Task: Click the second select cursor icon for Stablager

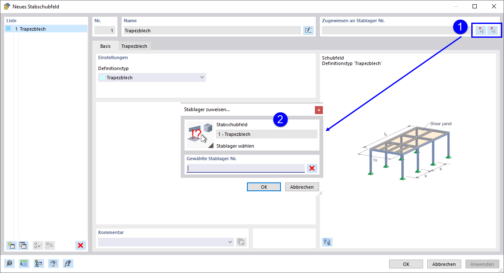Action: [x=493, y=30]
